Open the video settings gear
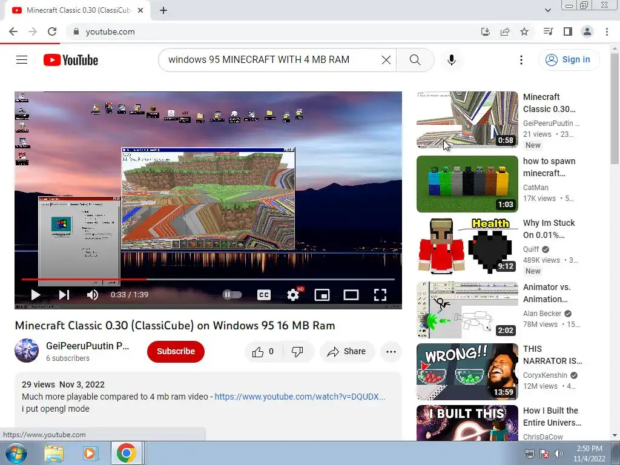 pyautogui.click(x=293, y=295)
